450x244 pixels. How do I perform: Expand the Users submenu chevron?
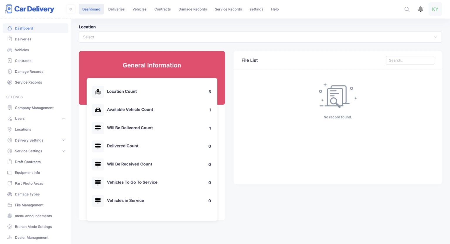(64, 119)
